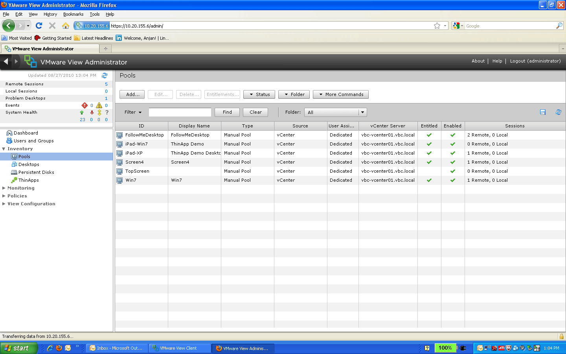
Task: Open the Folder commands dropdown
Action: [x=294, y=94]
